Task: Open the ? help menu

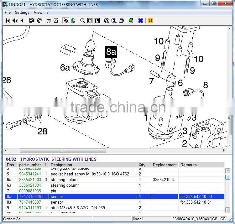Action: [48, 13]
